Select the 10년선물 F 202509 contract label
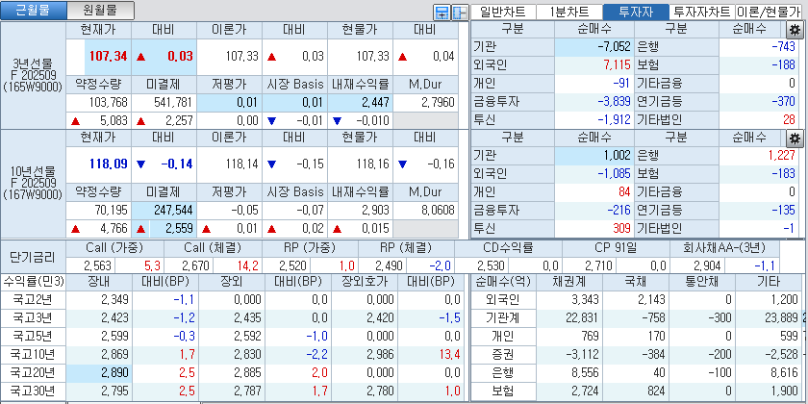 [x=33, y=183]
